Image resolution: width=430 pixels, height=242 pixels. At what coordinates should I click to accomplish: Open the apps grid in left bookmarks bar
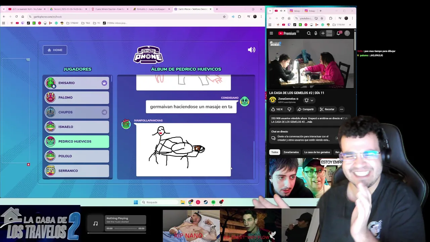4,23
